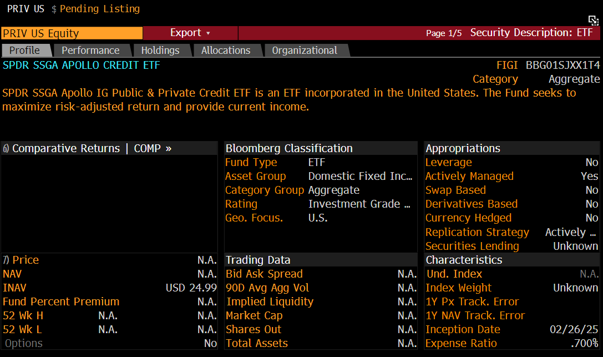The image size is (603, 357).
Task: Click the Shares Out label
Action: (254, 329)
